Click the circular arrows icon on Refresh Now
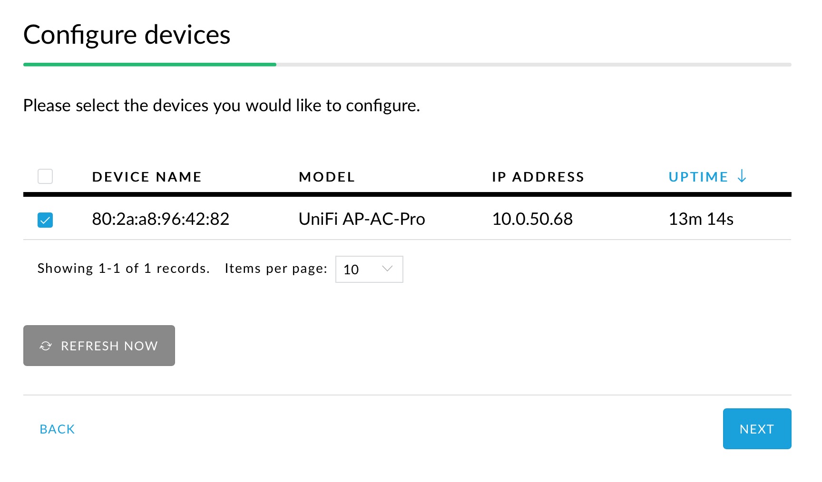 tap(46, 346)
